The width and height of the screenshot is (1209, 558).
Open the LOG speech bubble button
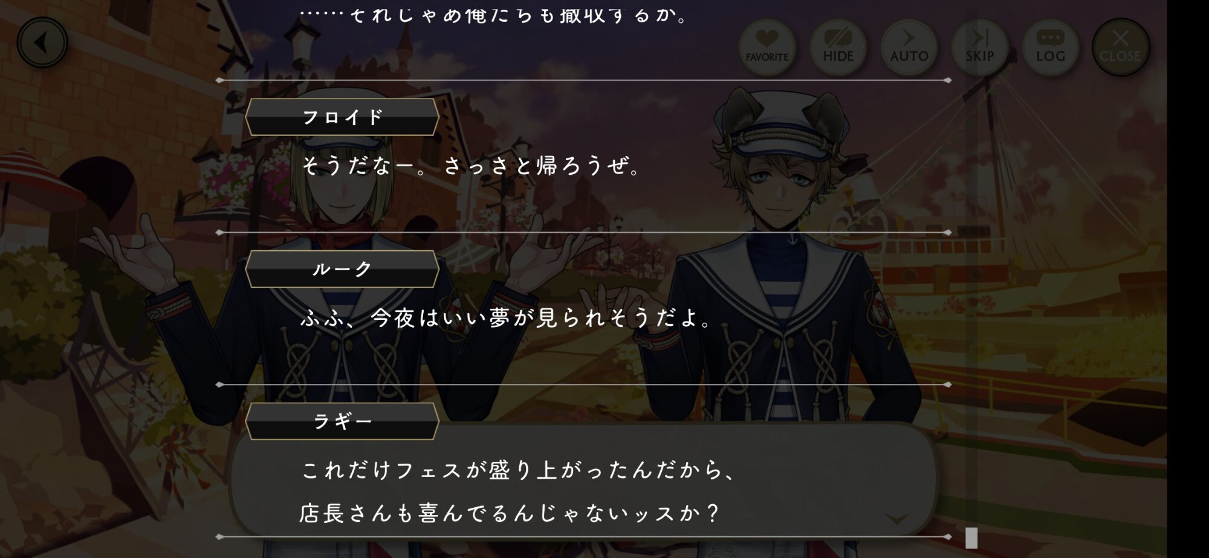tap(1050, 47)
